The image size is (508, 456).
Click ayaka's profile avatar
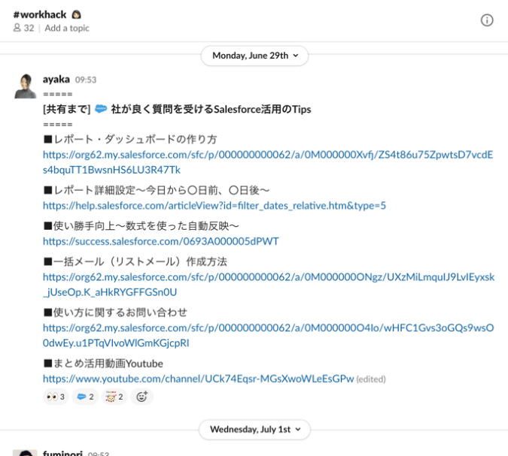[25, 86]
